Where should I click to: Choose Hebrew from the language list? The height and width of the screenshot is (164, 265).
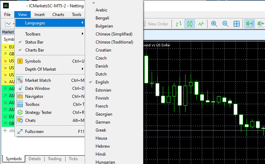[x=114, y=146]
